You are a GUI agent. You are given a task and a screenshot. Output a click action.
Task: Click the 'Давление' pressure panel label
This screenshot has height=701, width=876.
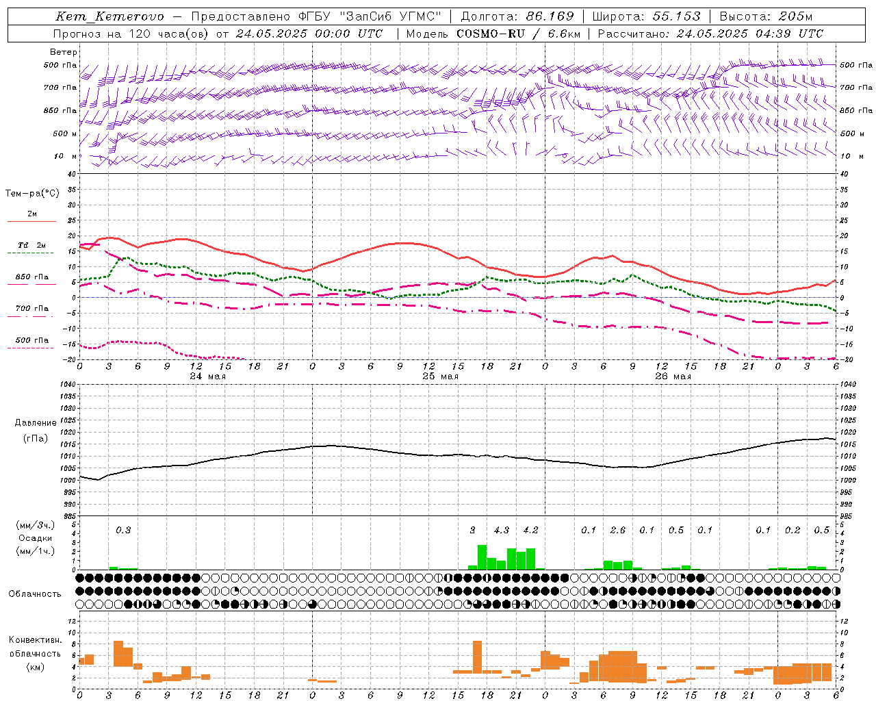pyautogui.click(x=36, y=423)
